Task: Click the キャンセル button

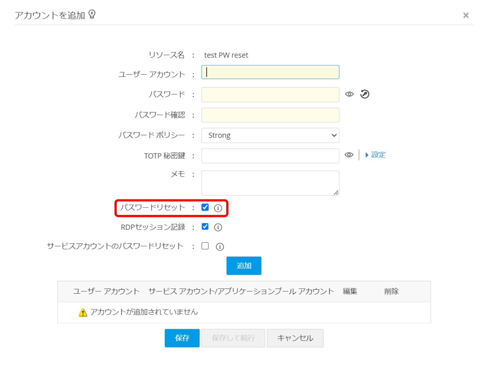Action: coord(295,338)
